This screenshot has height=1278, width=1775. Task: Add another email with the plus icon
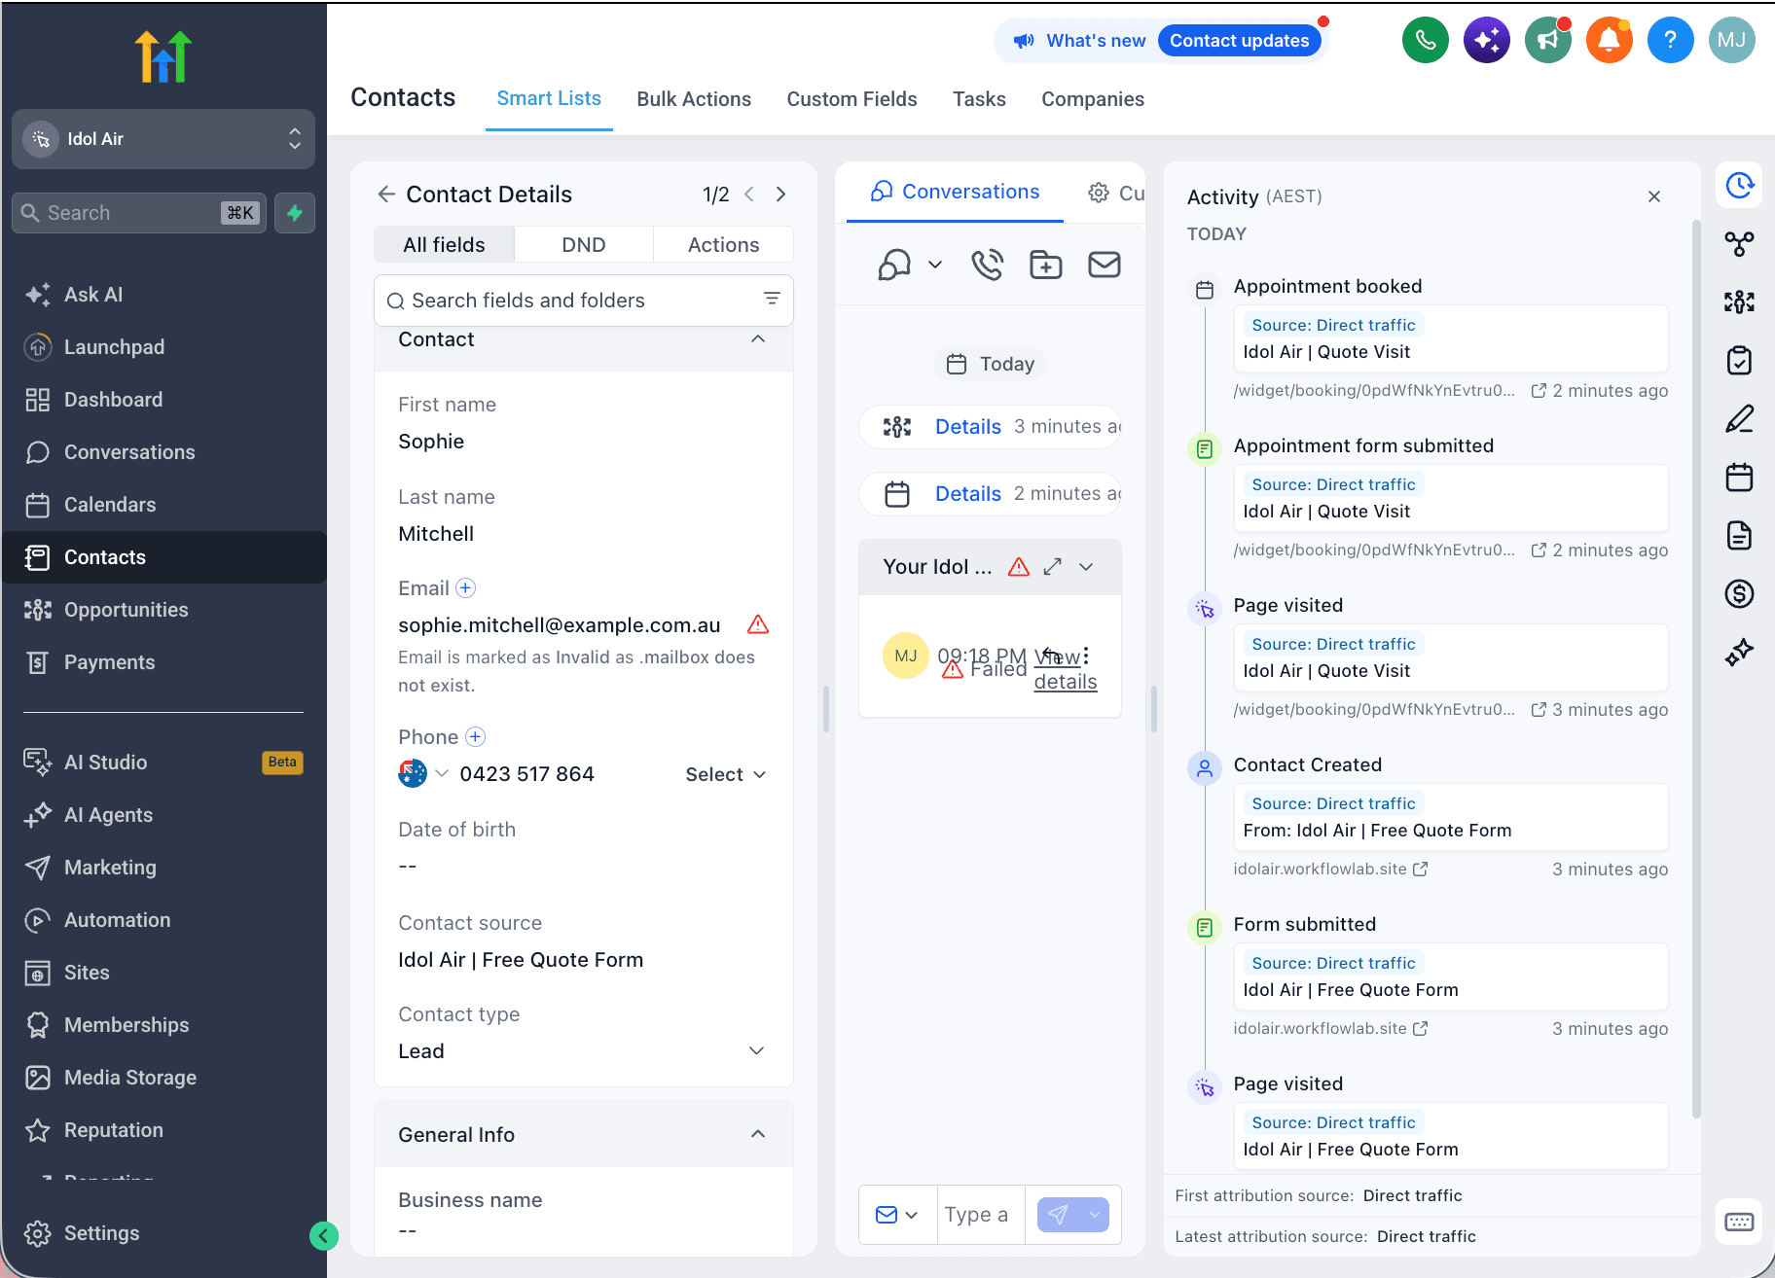click(x=466, y=587)
